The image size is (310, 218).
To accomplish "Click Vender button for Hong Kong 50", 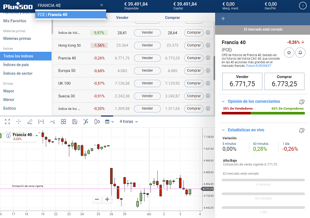I will (147, 45).
